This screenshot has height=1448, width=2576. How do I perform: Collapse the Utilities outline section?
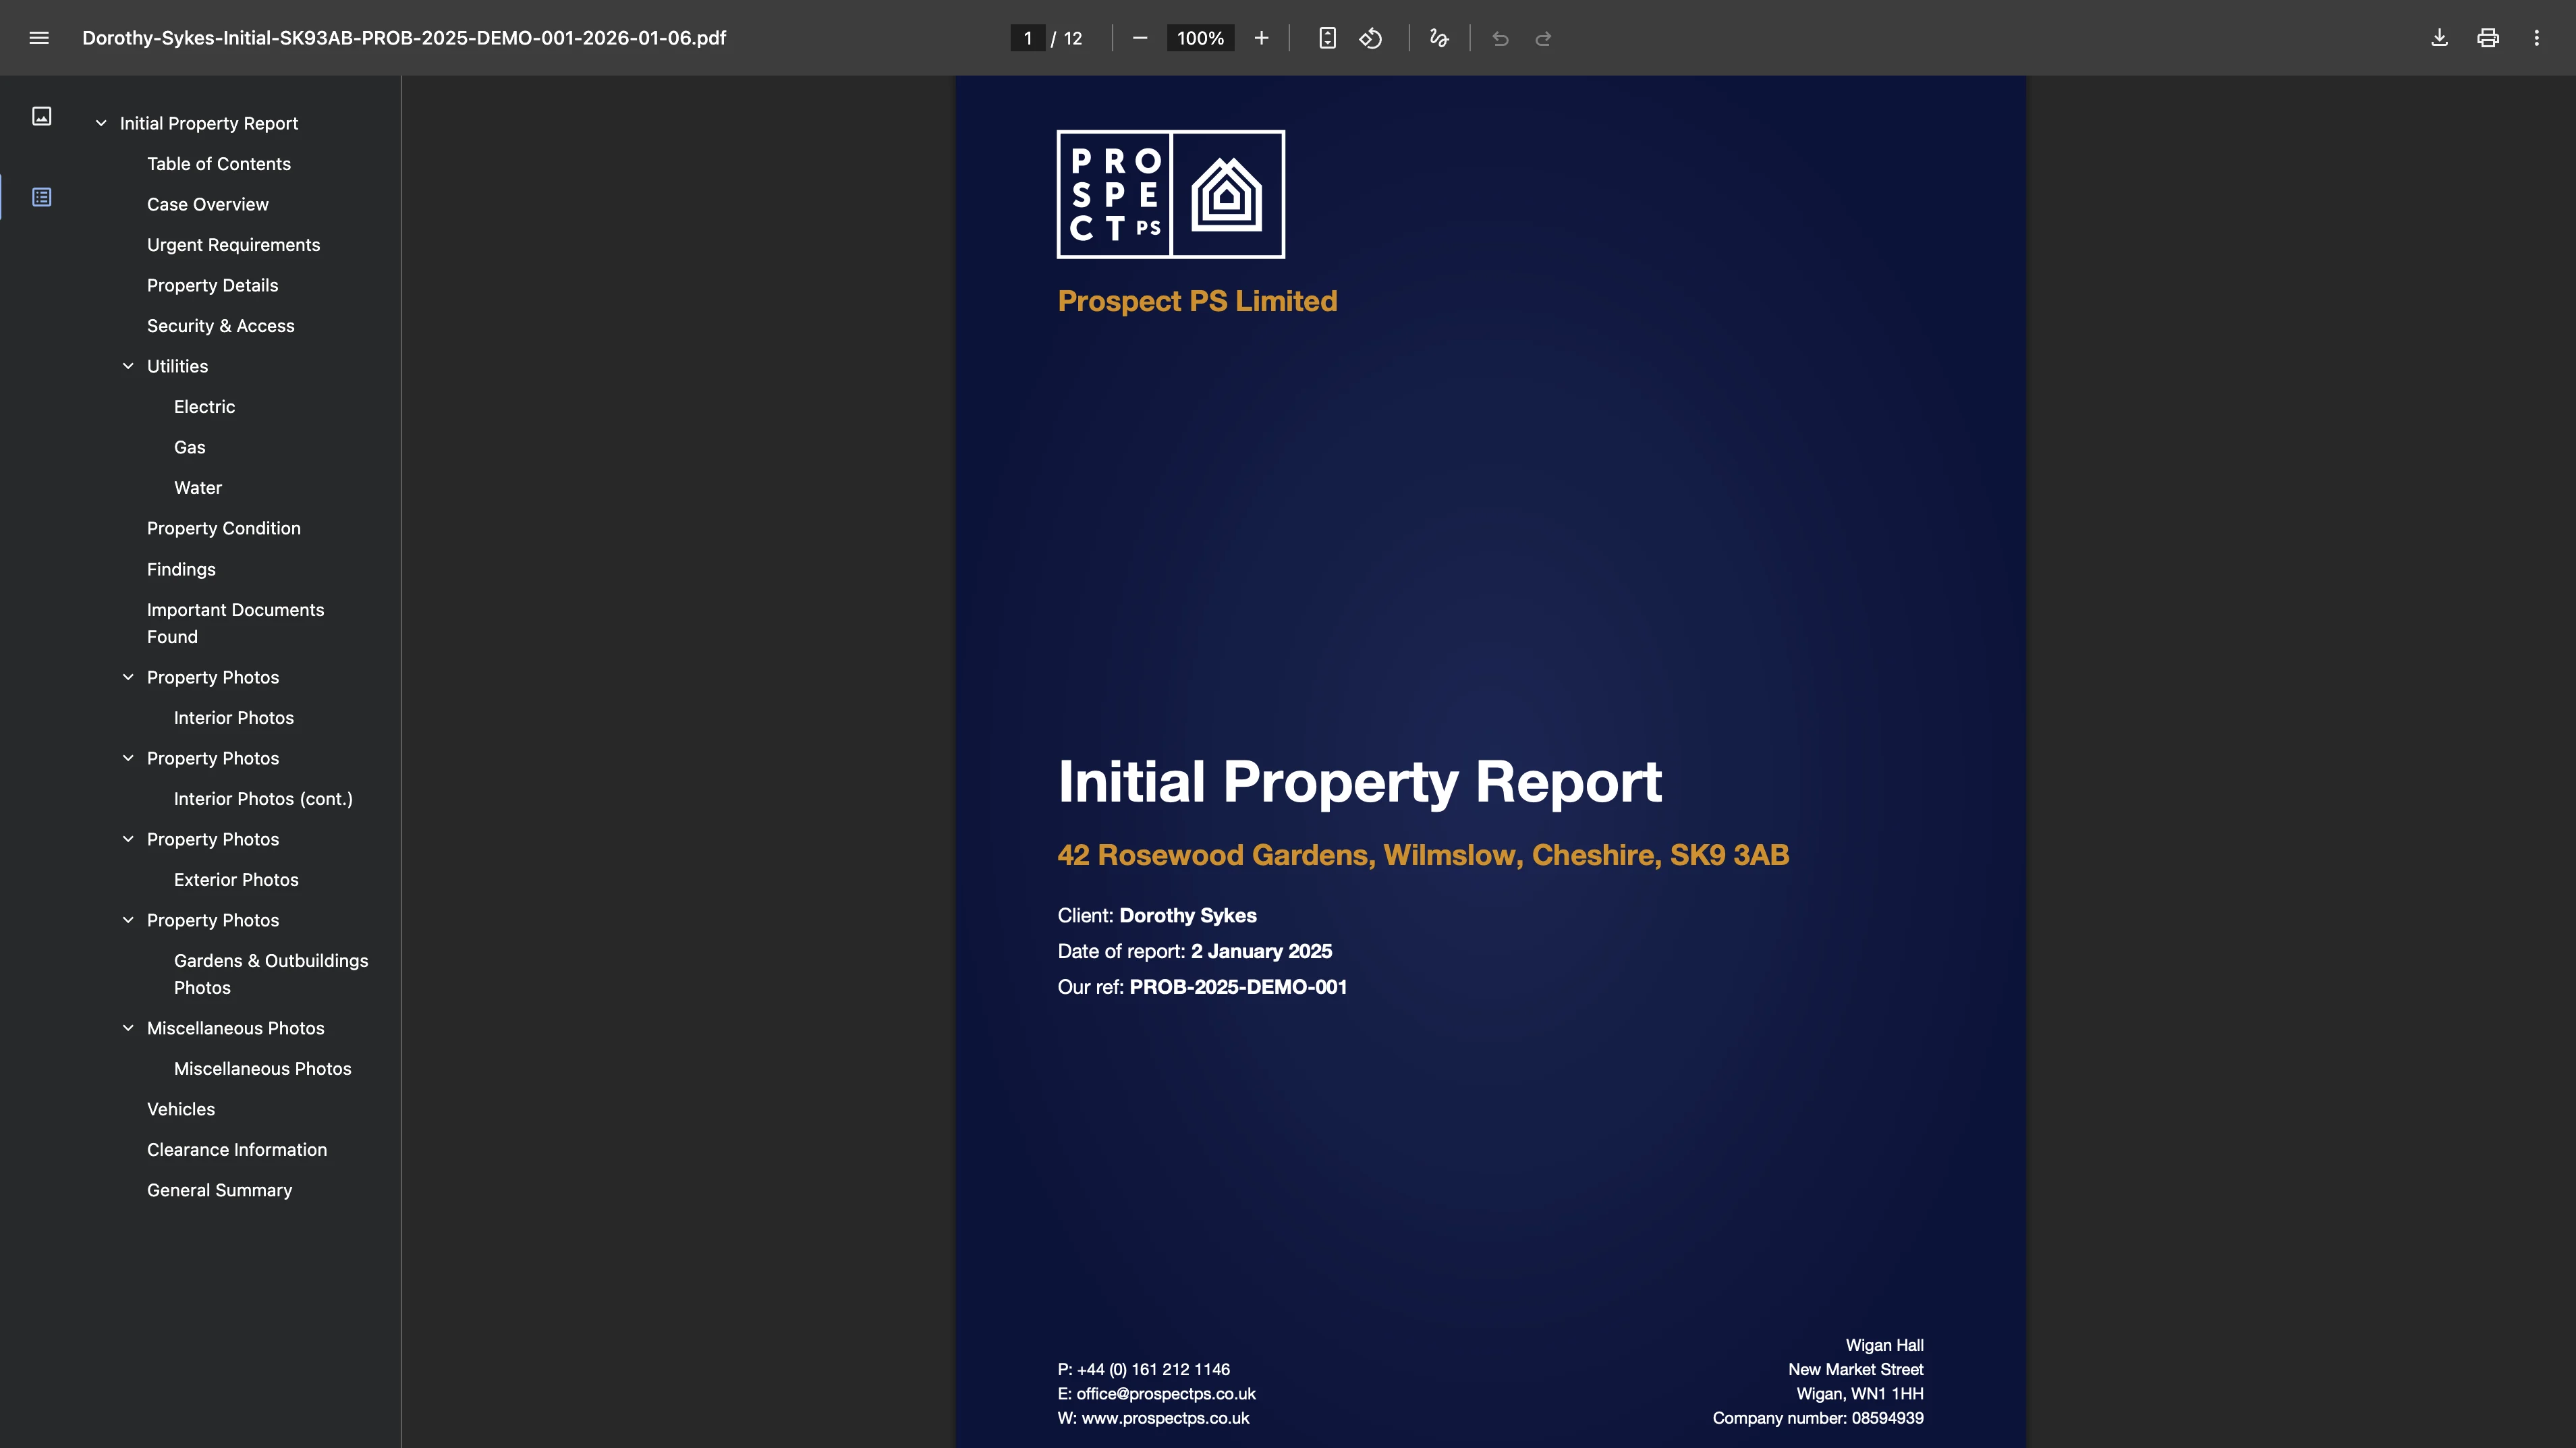128,366
